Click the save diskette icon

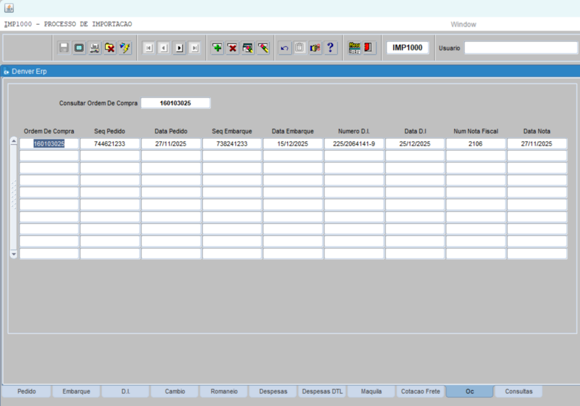click(x=64, y=48)
